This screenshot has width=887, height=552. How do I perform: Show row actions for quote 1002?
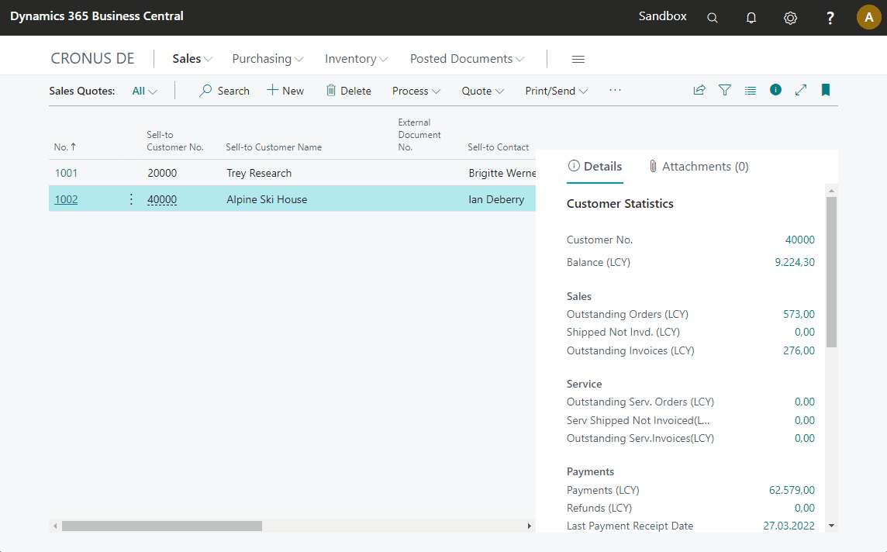point(130,199)
